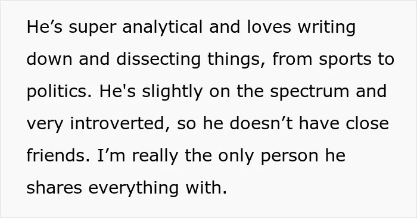Image resolution: width=417 pixels, height=218 pixels.
Task: Click the word "really" in fifth line
Action: tap(155, 156)
